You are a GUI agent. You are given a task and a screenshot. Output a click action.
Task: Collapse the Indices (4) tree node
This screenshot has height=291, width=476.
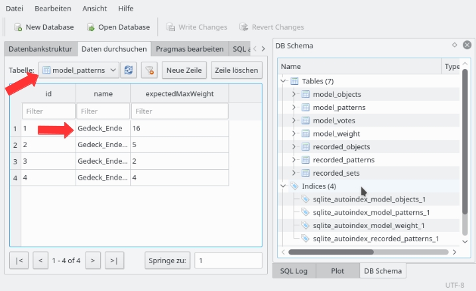(284, 186)
